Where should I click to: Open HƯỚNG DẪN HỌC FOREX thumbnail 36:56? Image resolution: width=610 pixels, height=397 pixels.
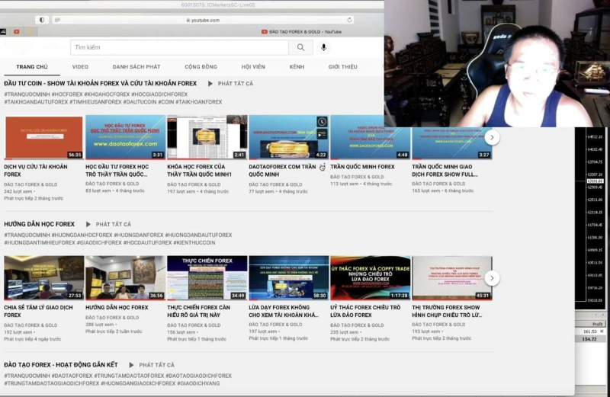pyautogui.click(x=126, y=278)
